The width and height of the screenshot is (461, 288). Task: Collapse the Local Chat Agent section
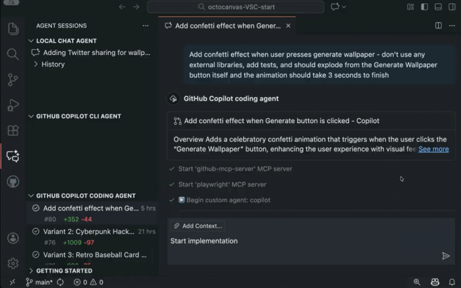(x=32, y=41)
